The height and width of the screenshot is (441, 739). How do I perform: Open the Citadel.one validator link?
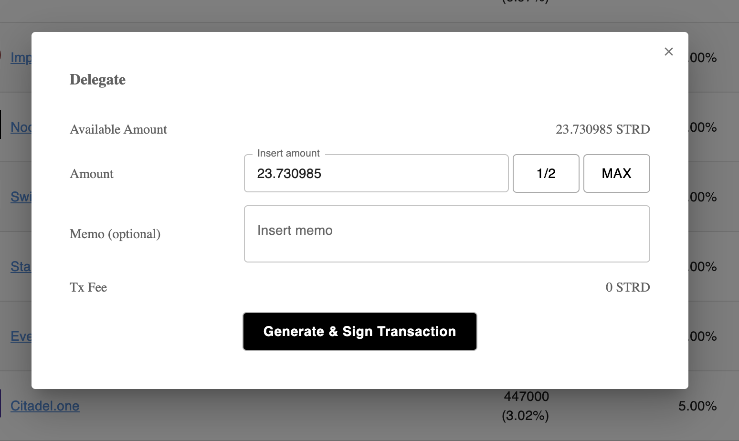tap(45, 405)
